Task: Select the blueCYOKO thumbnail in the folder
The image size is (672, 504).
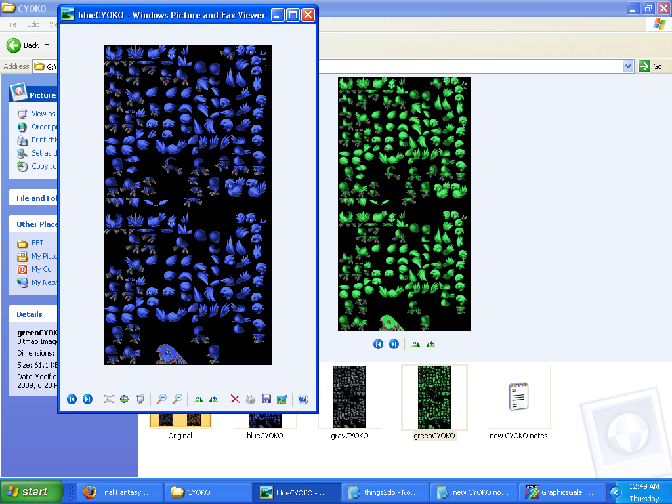Action: click(x=265, y=421)
